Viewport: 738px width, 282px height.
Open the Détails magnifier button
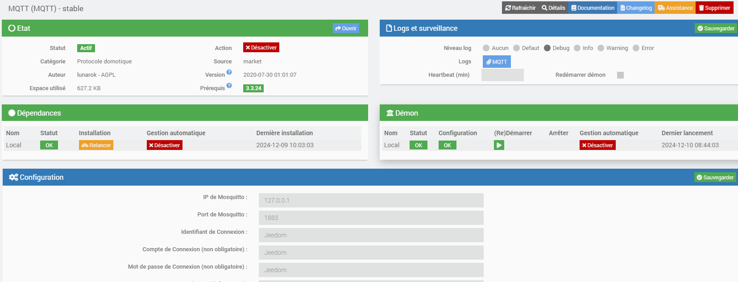553,8
